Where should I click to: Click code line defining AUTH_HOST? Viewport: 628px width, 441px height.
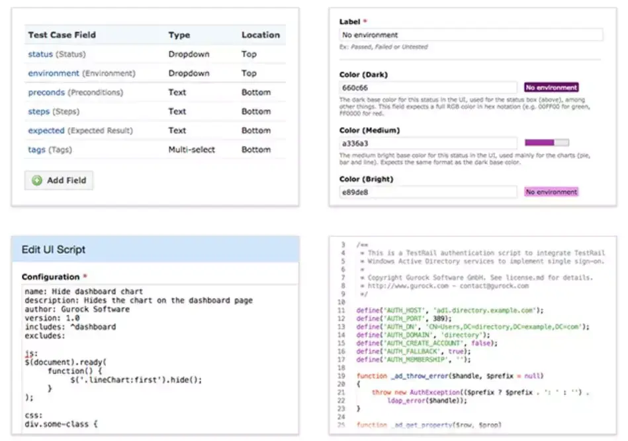pyautogui.click(x=450, y=311)
